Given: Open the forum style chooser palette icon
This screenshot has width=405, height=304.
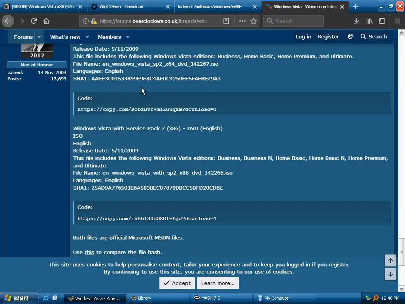Looking at the screenshot, I should (x=350, y=37).
